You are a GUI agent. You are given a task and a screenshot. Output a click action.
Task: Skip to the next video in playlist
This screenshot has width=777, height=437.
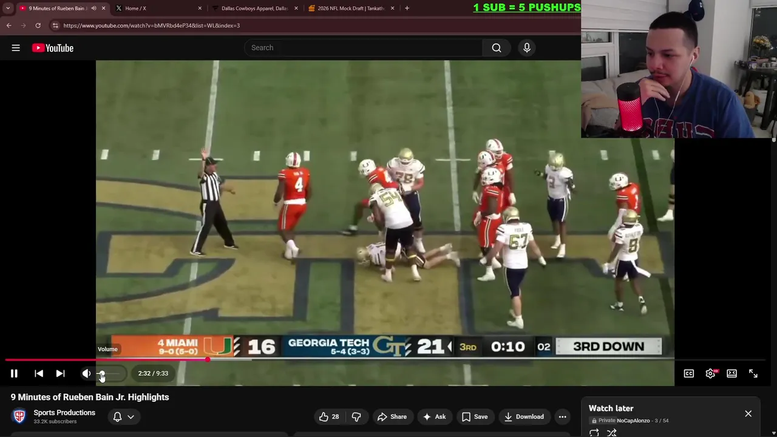click(60, 373)
